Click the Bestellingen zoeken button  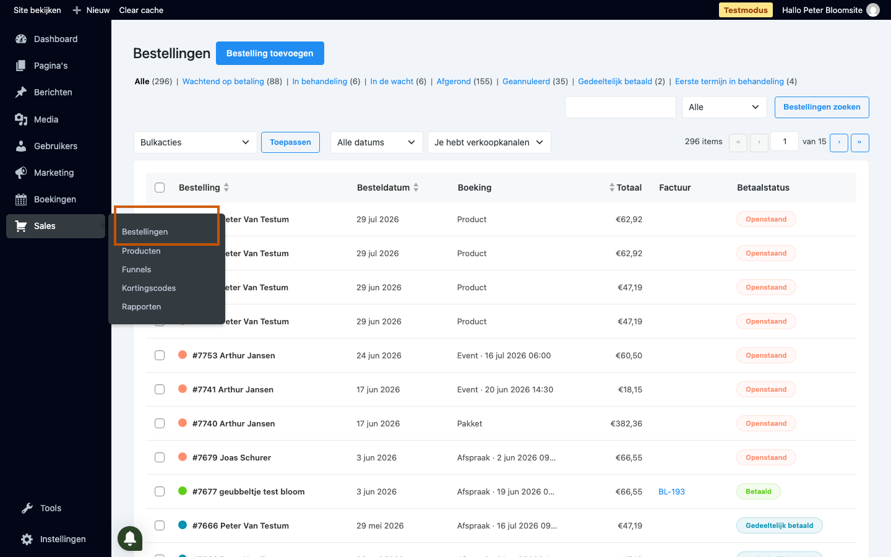(x=822, y=107)
